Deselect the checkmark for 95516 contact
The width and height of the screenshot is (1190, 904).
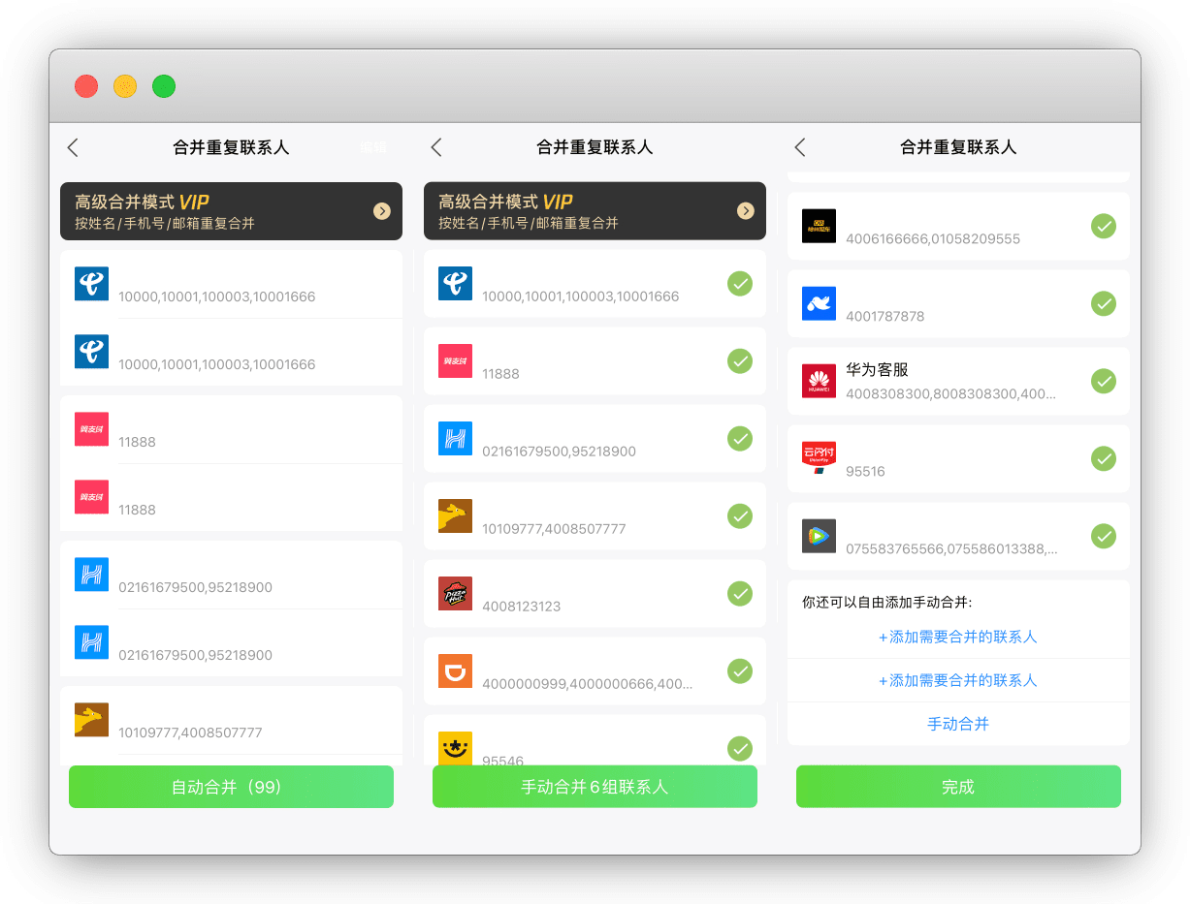coord(1103,458)
